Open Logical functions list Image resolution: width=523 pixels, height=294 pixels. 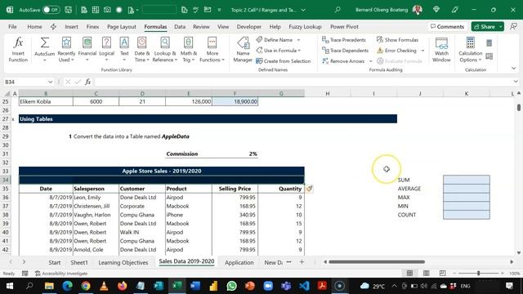pyautogui.click(x=106, y=50)
